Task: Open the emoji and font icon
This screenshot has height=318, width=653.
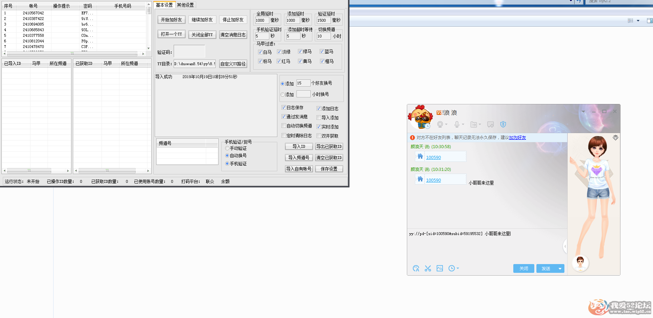Action: tap(416, 268)
